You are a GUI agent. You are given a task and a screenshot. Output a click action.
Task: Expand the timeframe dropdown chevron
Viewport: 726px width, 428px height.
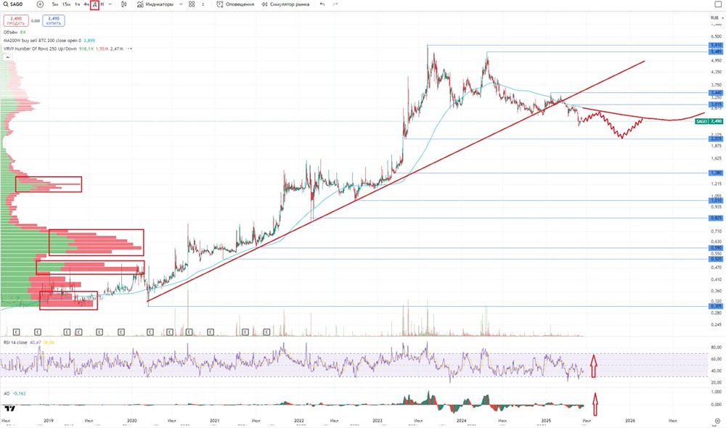[110, 4]
